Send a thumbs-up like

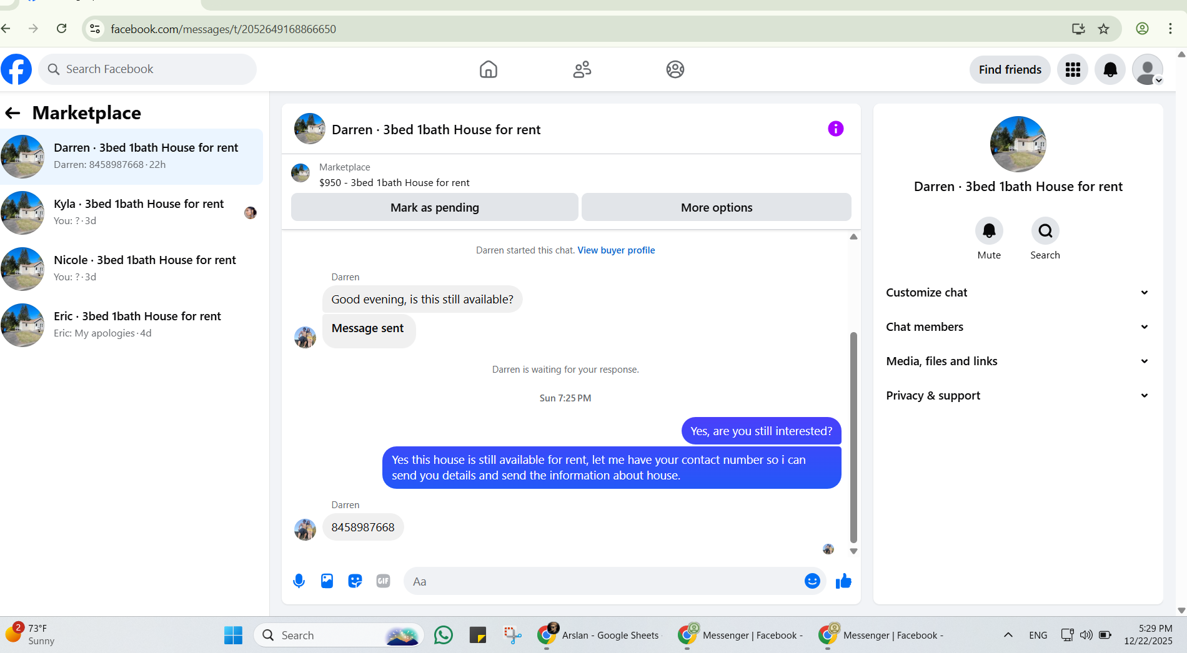click(x=843, y=581)
